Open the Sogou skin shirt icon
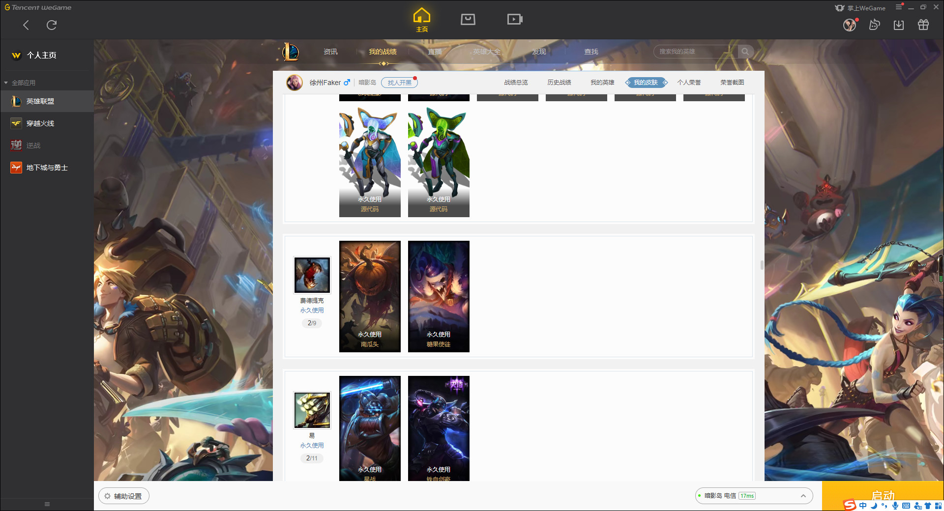 coord(928,506)
